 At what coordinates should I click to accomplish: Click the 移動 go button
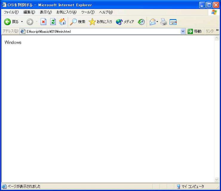194,31
